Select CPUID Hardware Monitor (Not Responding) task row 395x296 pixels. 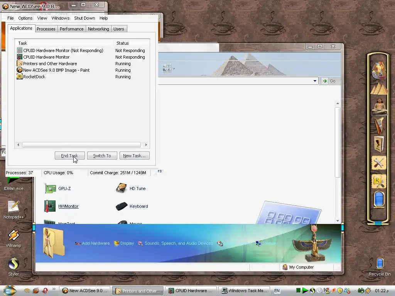82,50
